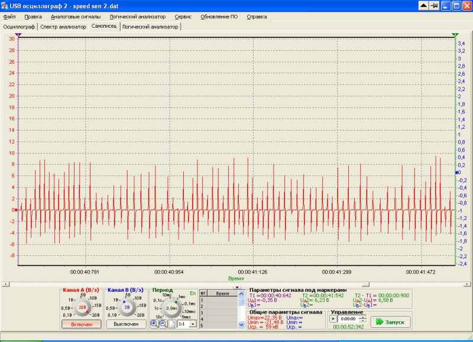Toggle Канал A with the Включен button
Screen dimensions: 473x342
pyautogui.click(x=82, y=324)
